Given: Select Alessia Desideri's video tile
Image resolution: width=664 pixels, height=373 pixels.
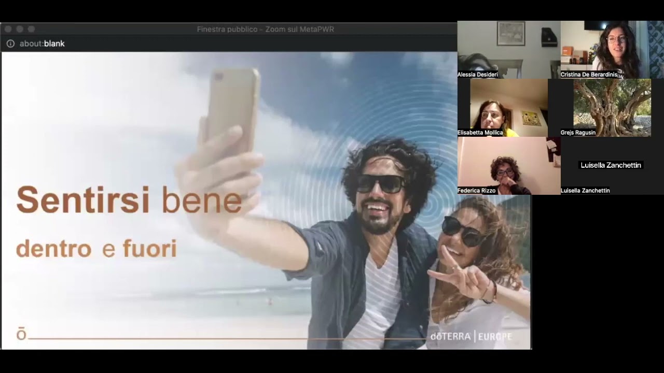Looking at the screenshot, I should (509, 50).
